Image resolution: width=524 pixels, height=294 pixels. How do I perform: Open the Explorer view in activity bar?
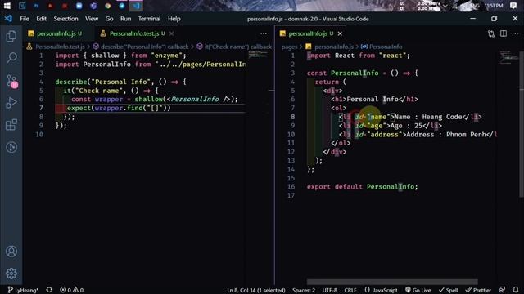[x=11, y=36]
